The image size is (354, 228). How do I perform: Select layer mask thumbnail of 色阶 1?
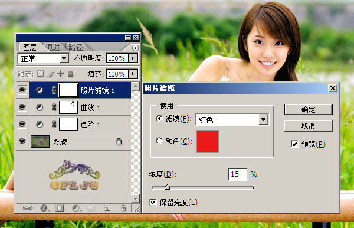[68, 124]
